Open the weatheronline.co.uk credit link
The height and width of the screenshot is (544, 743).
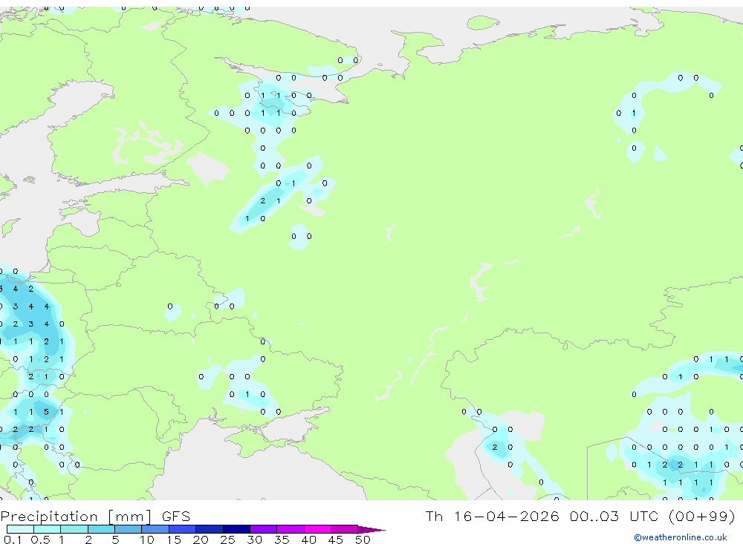[x=681, y=537]
